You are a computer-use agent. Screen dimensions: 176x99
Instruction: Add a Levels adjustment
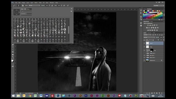pos(150,25)
